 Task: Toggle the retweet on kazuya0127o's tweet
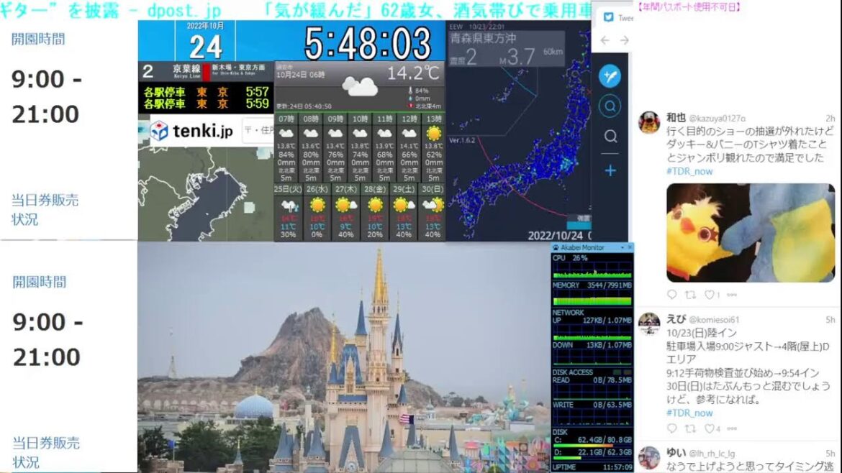tap(690, 293)
